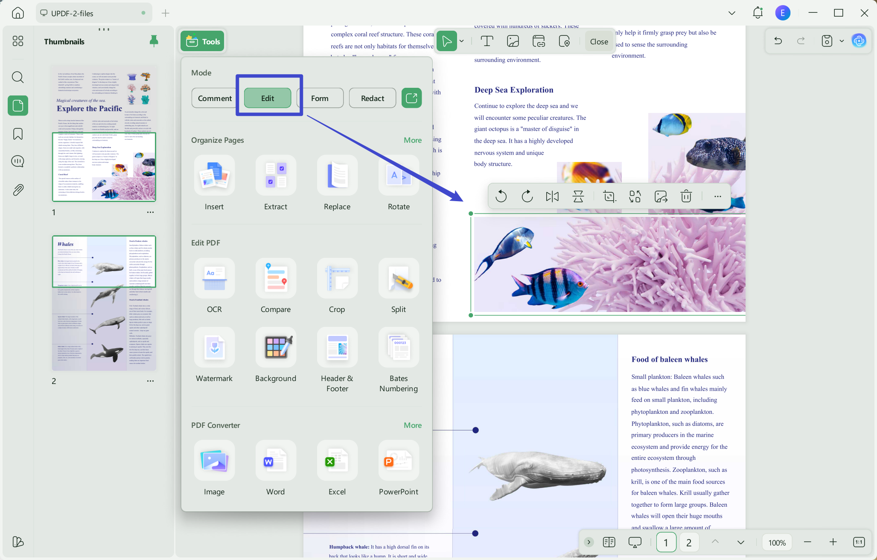
Task: Open page 2 thumbnail options menu
Action: point(150,381)
